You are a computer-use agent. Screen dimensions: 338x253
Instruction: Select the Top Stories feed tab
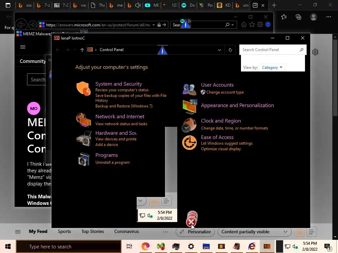92,232
